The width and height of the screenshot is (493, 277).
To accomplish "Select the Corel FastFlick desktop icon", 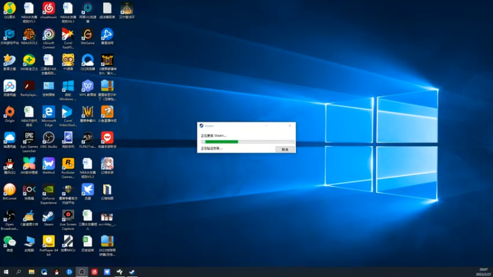I will tap(68, 39).
